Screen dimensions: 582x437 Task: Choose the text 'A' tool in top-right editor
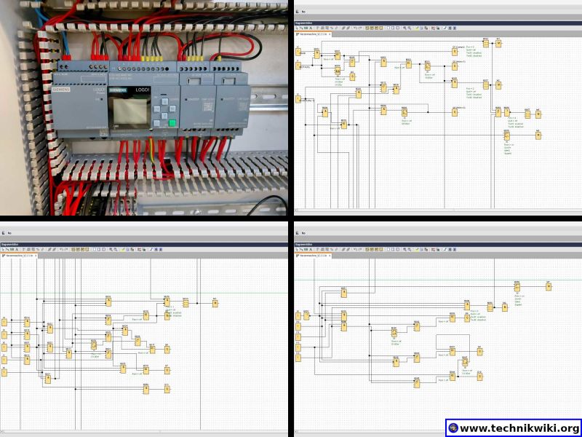pyautogui.click(x=311, y=28)
